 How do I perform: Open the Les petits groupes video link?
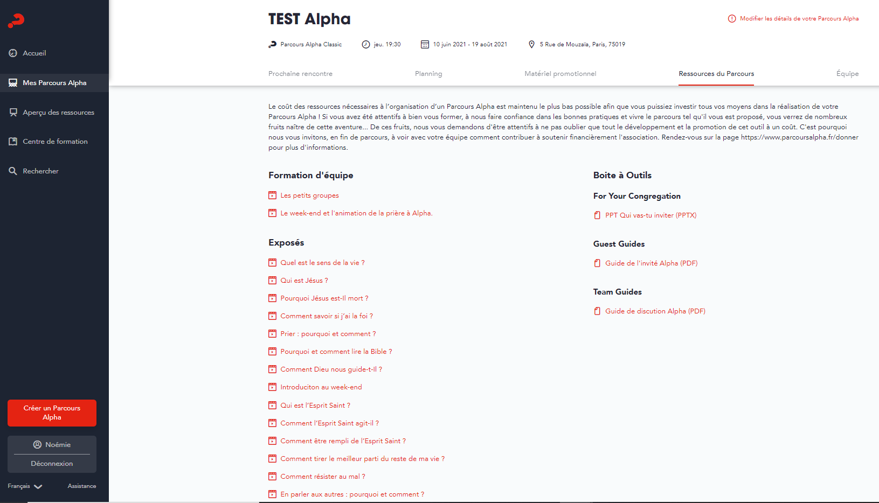click(x=309, y=195)
